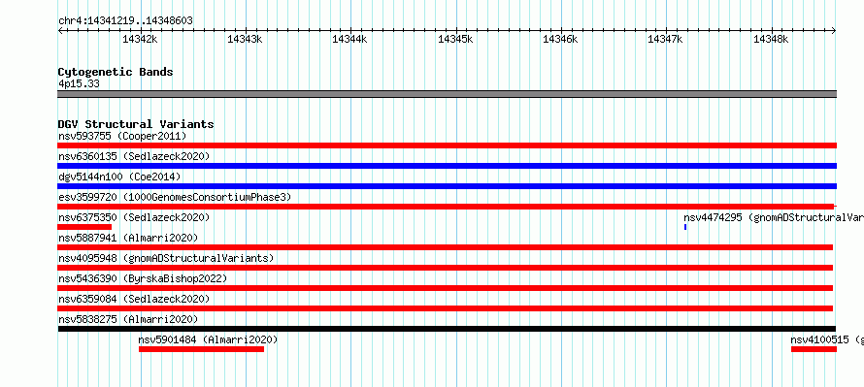Image resolution: width=864 pixels, height=387 pixels.
Task: Click the blue bar under nsv6360135
Action: point(447,166)
